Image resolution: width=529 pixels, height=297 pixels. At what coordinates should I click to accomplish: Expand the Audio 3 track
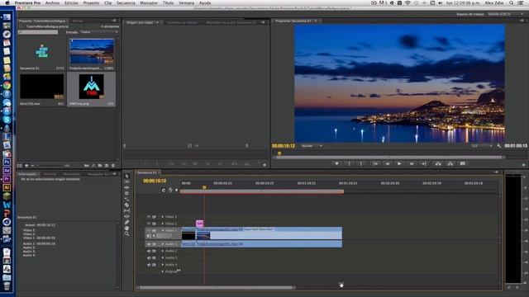163,257
